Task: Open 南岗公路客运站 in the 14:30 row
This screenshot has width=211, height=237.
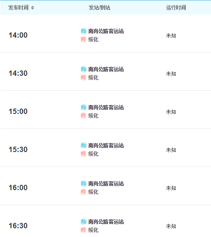Action: (106, 69)
